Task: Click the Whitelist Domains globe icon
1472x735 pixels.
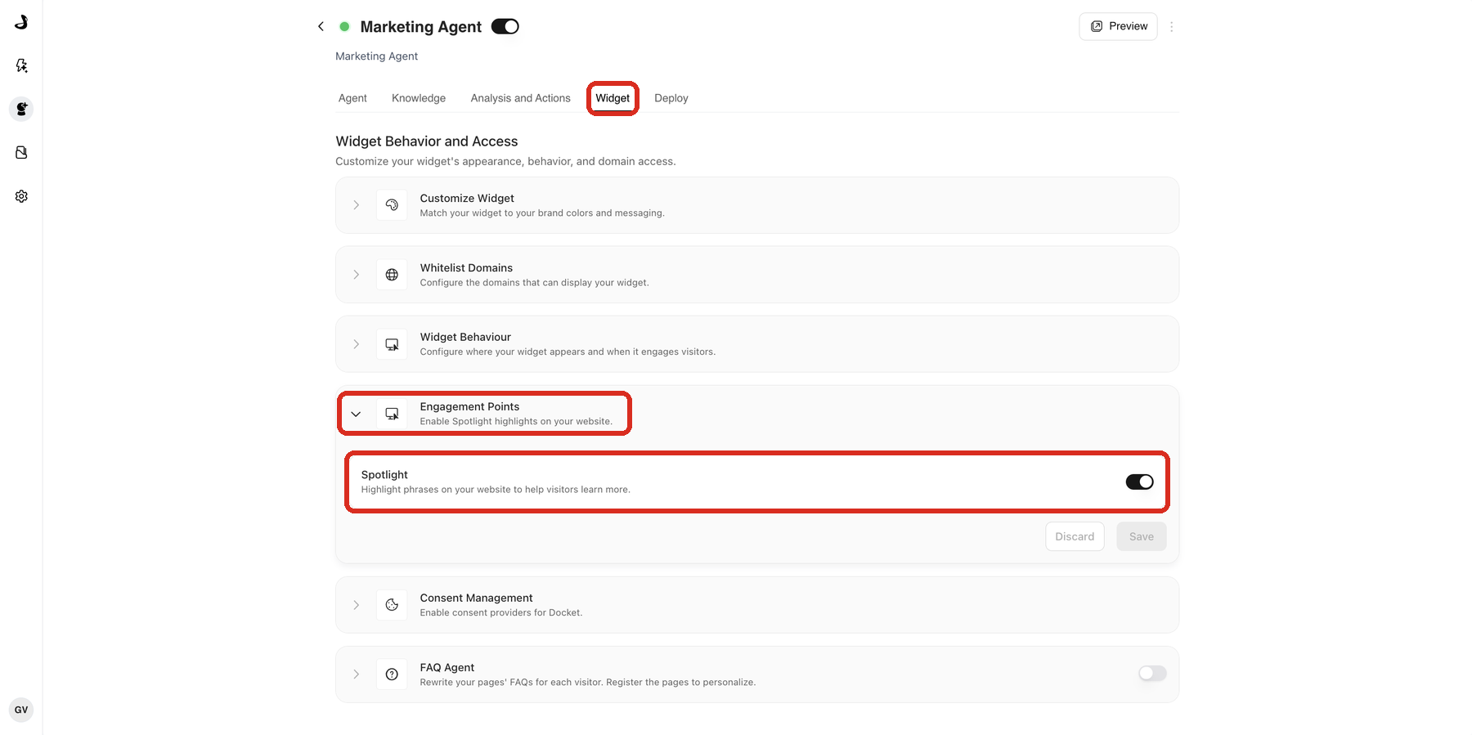Action: 392,275
